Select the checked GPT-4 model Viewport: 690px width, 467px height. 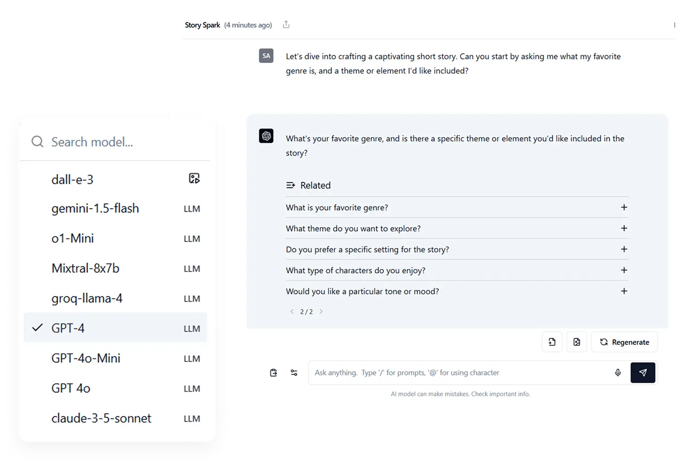point(115,328)
